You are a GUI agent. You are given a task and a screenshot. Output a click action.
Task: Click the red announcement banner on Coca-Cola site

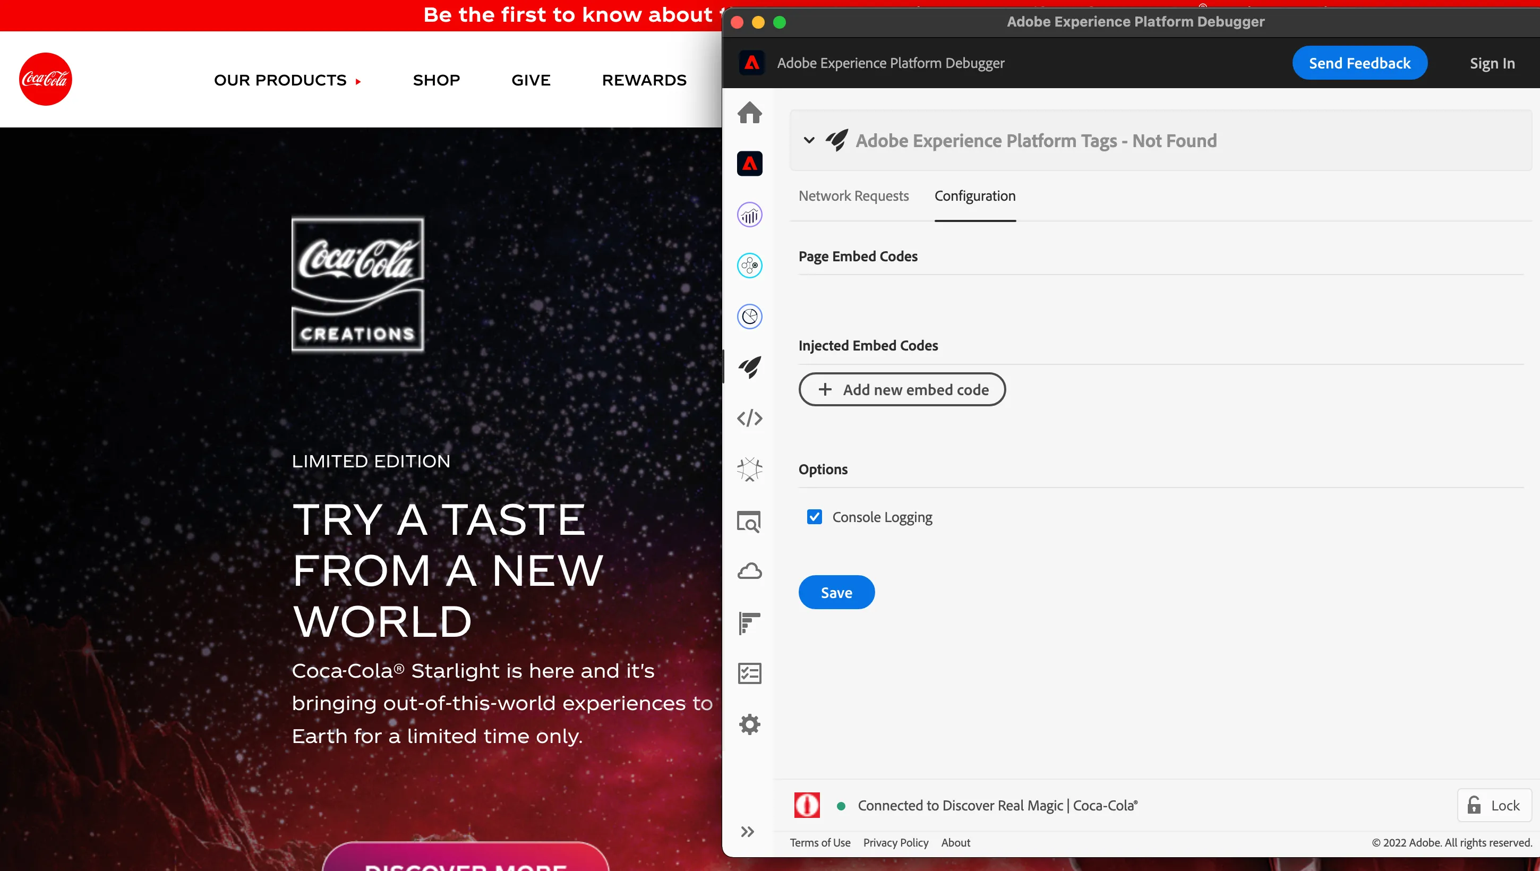[361, 15]
